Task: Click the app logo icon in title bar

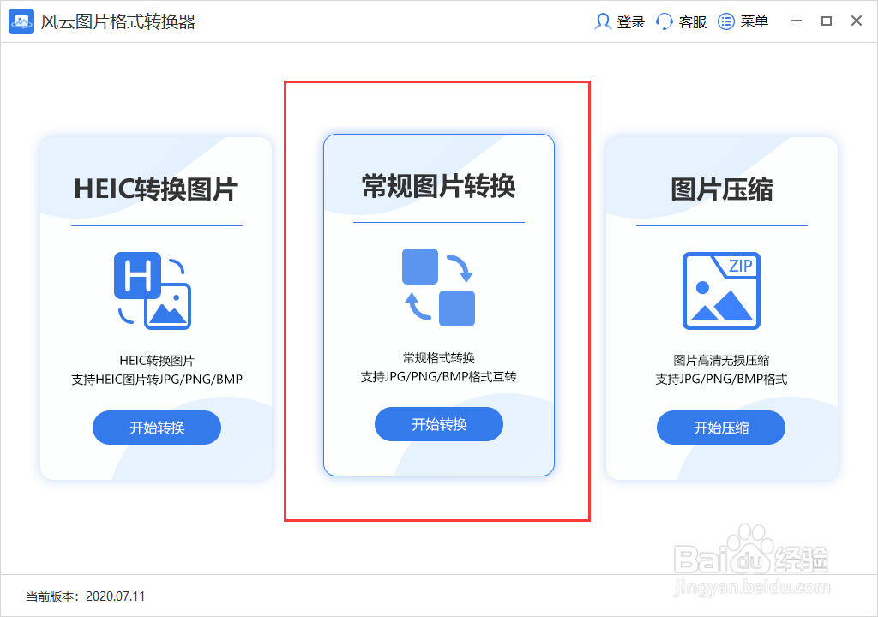Action: click(x=21, y=21)
